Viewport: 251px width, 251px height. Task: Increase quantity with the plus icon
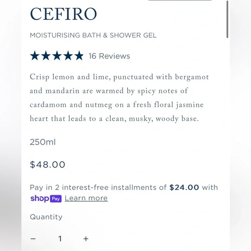pos(86,239)
